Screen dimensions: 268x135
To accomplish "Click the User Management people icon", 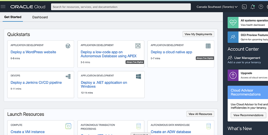I will point(230,58).
